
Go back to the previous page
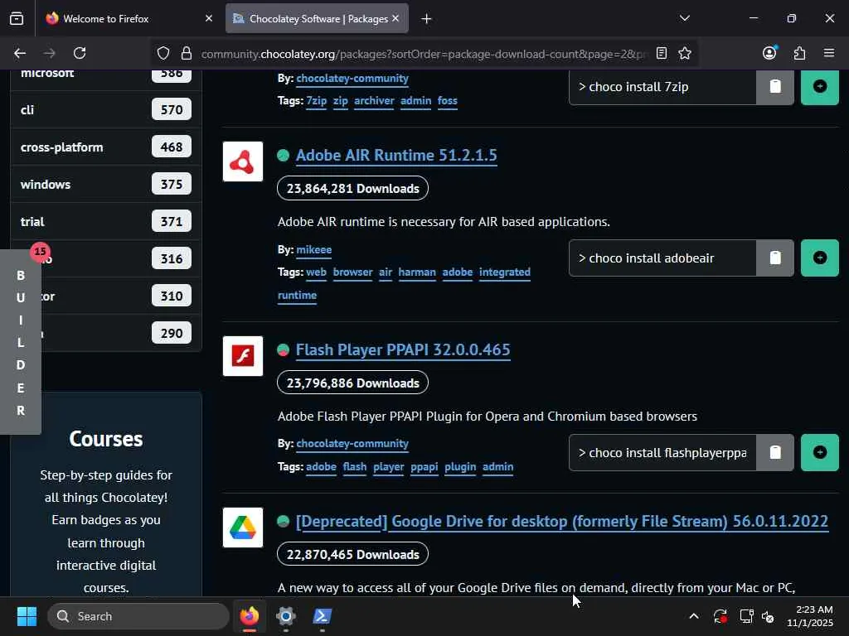pos(20,53)
